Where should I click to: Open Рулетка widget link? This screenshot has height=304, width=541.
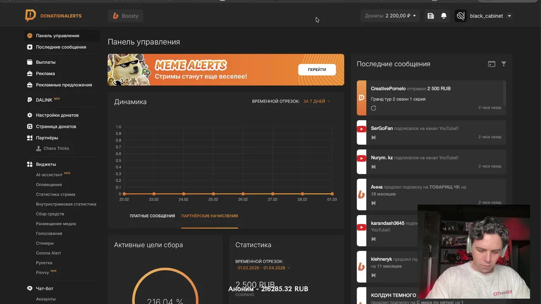coord(44,263)
